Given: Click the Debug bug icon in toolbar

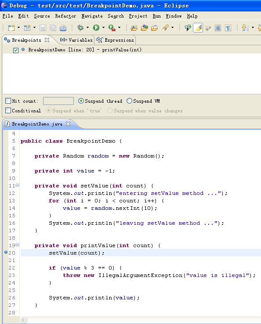Looking at the screenshot, I should coord(80,28).
